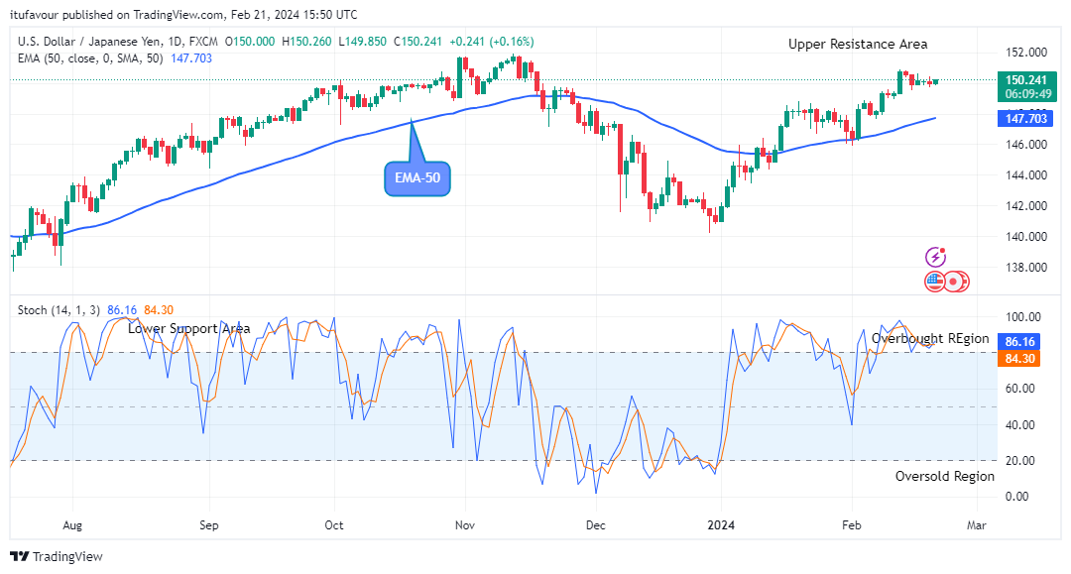Viewport: 1071px width, 574px height.
Task: Click the low value L149.850
Action: (363, 42)
